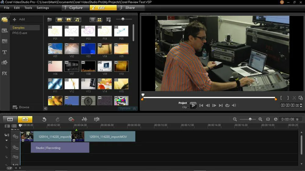Click the Browse button

21,107
